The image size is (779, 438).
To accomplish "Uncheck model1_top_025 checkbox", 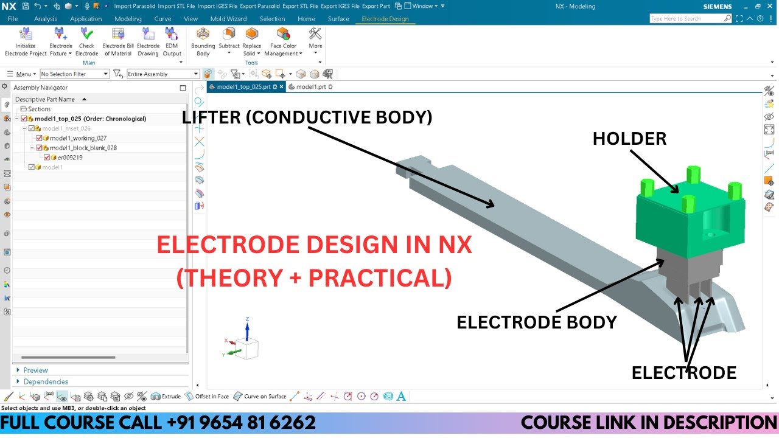I will tap(24, 119).
